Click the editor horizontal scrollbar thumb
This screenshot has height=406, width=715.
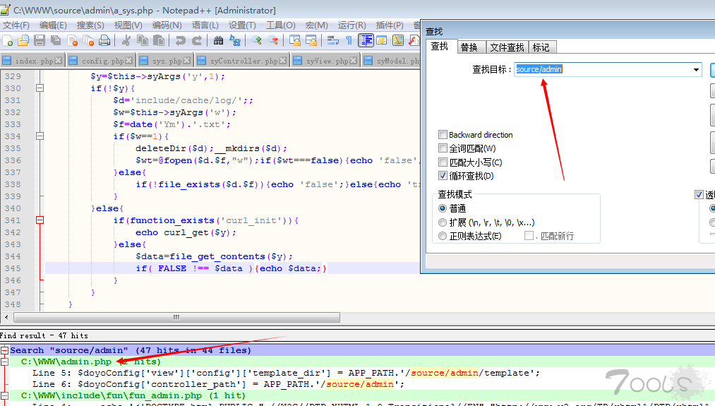(x=177, y=317)
